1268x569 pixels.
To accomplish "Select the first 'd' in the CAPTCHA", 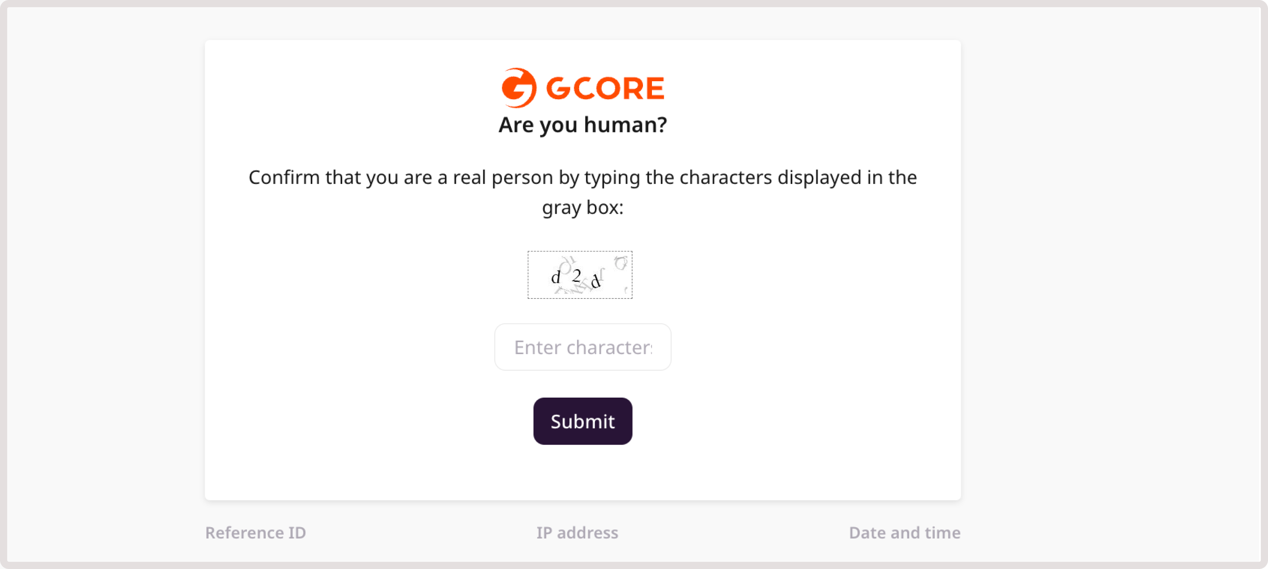I will [x=555, y=277].
